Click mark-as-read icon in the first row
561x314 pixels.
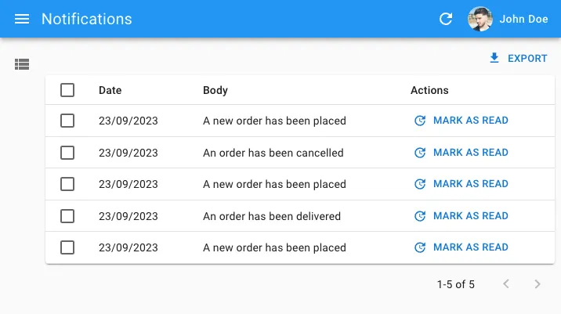click(x=420, y=121)
